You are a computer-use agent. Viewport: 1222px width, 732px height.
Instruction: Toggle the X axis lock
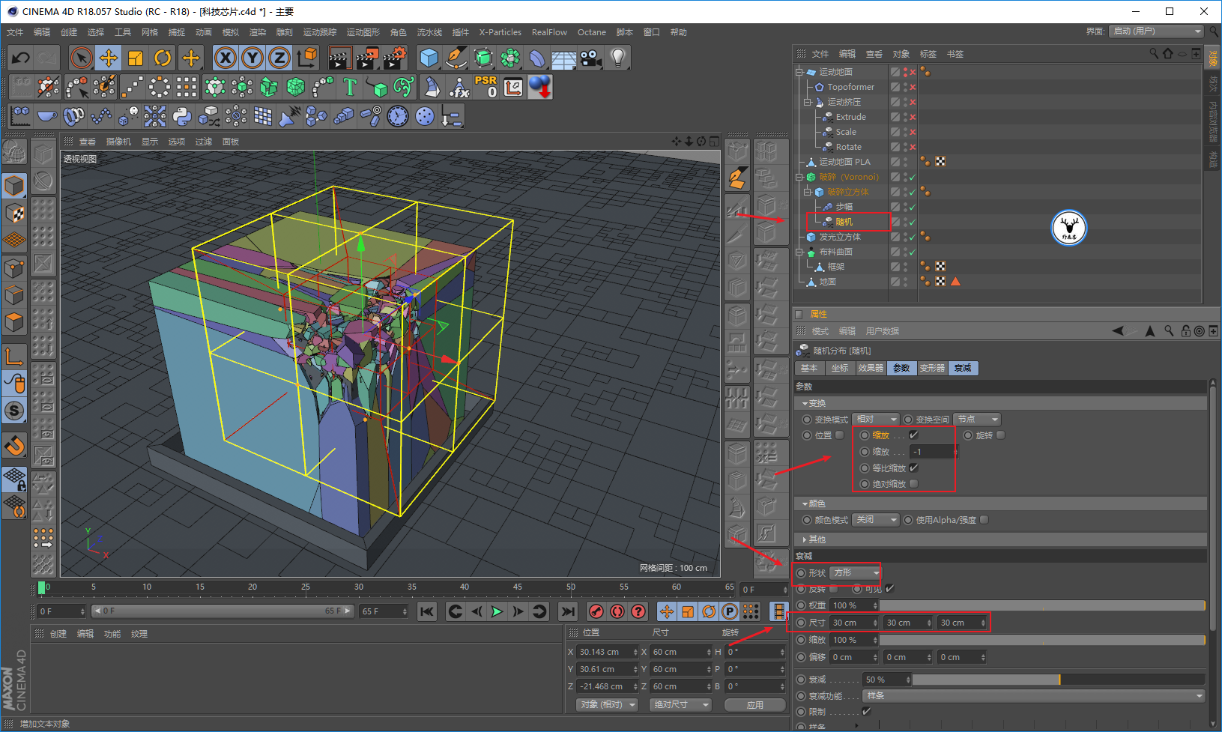pos(225,58)
